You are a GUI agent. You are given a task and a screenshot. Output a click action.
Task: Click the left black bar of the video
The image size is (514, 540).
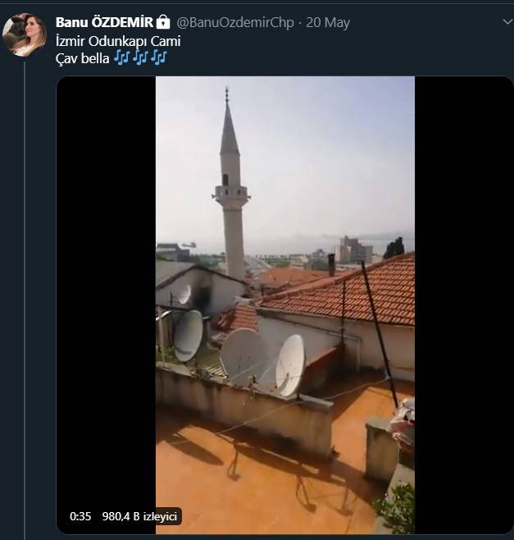click(x=107, y=304)
